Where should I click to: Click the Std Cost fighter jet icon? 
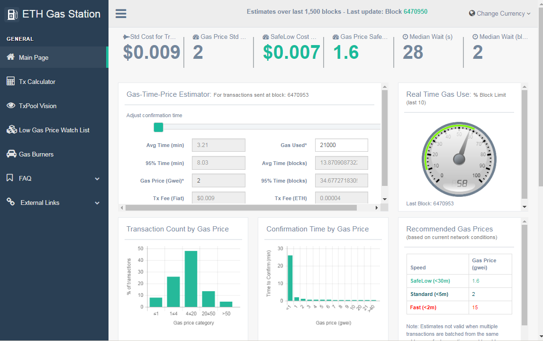(127, 37)
